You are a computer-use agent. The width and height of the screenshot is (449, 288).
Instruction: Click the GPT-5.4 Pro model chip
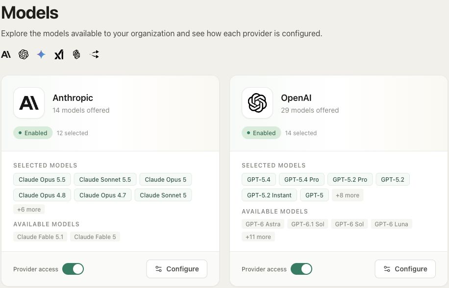pyautogui.click(x=301, y=179)
